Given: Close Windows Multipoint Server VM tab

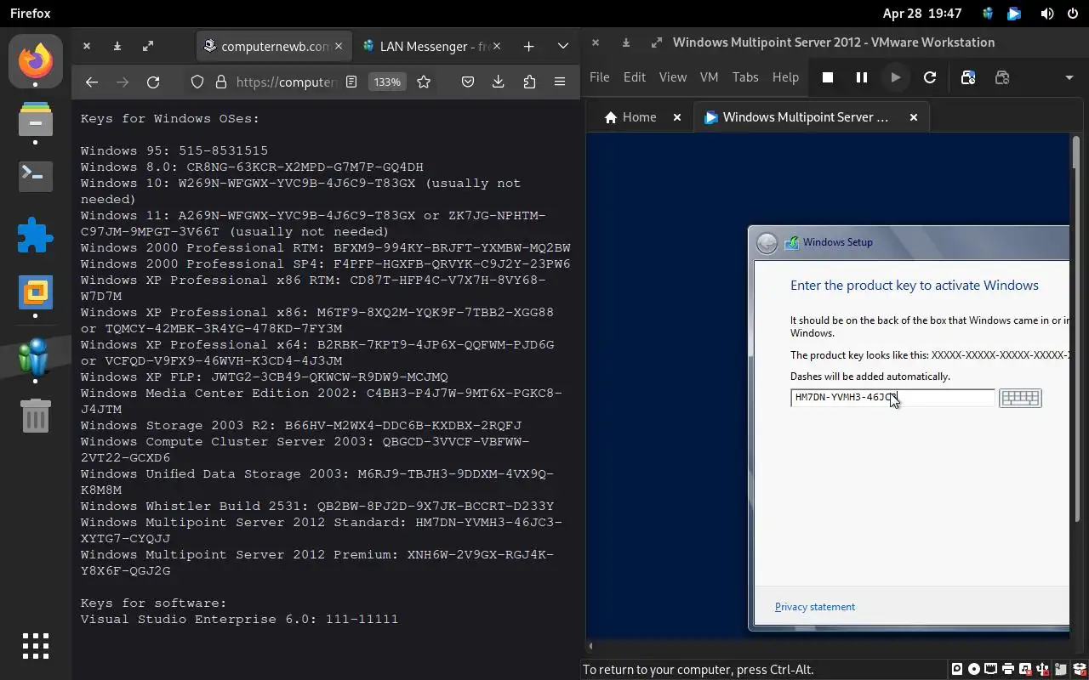Looking at the screenshot, I should coord(914,117).
